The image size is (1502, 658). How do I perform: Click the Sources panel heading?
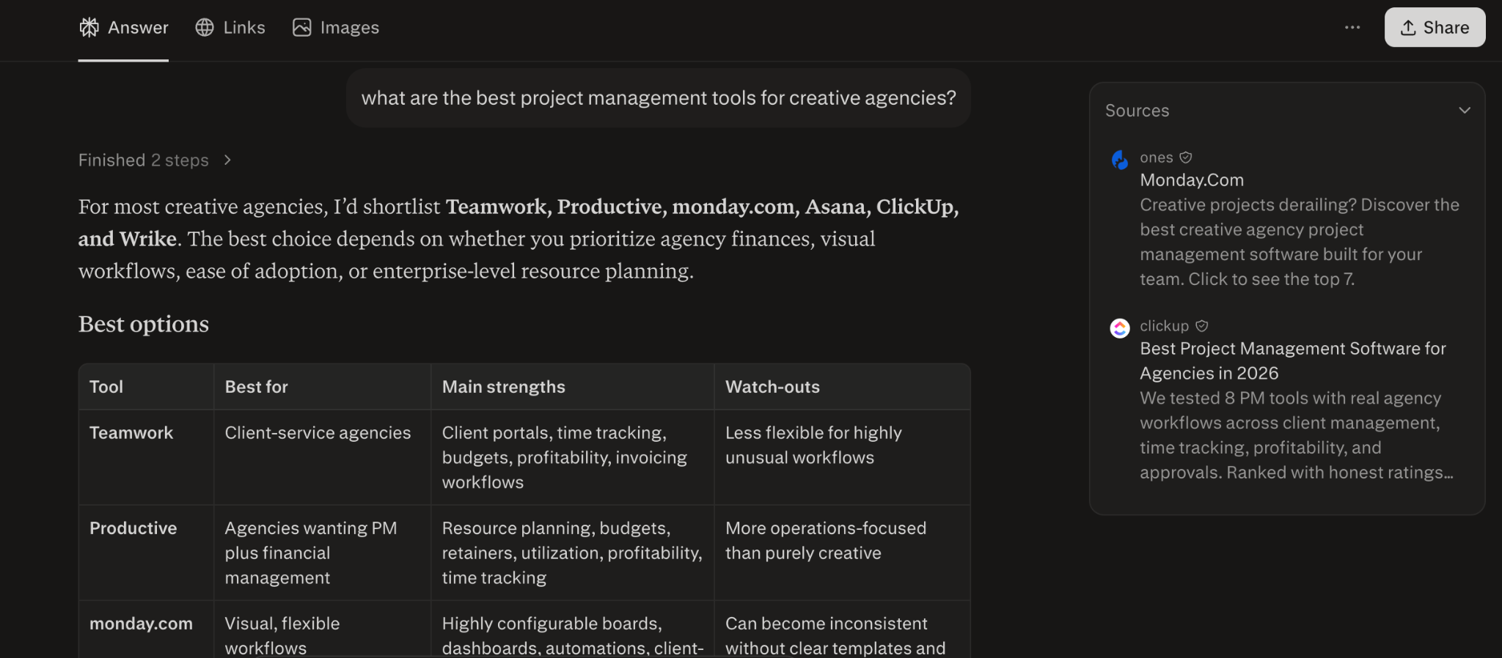[1137, 111]
